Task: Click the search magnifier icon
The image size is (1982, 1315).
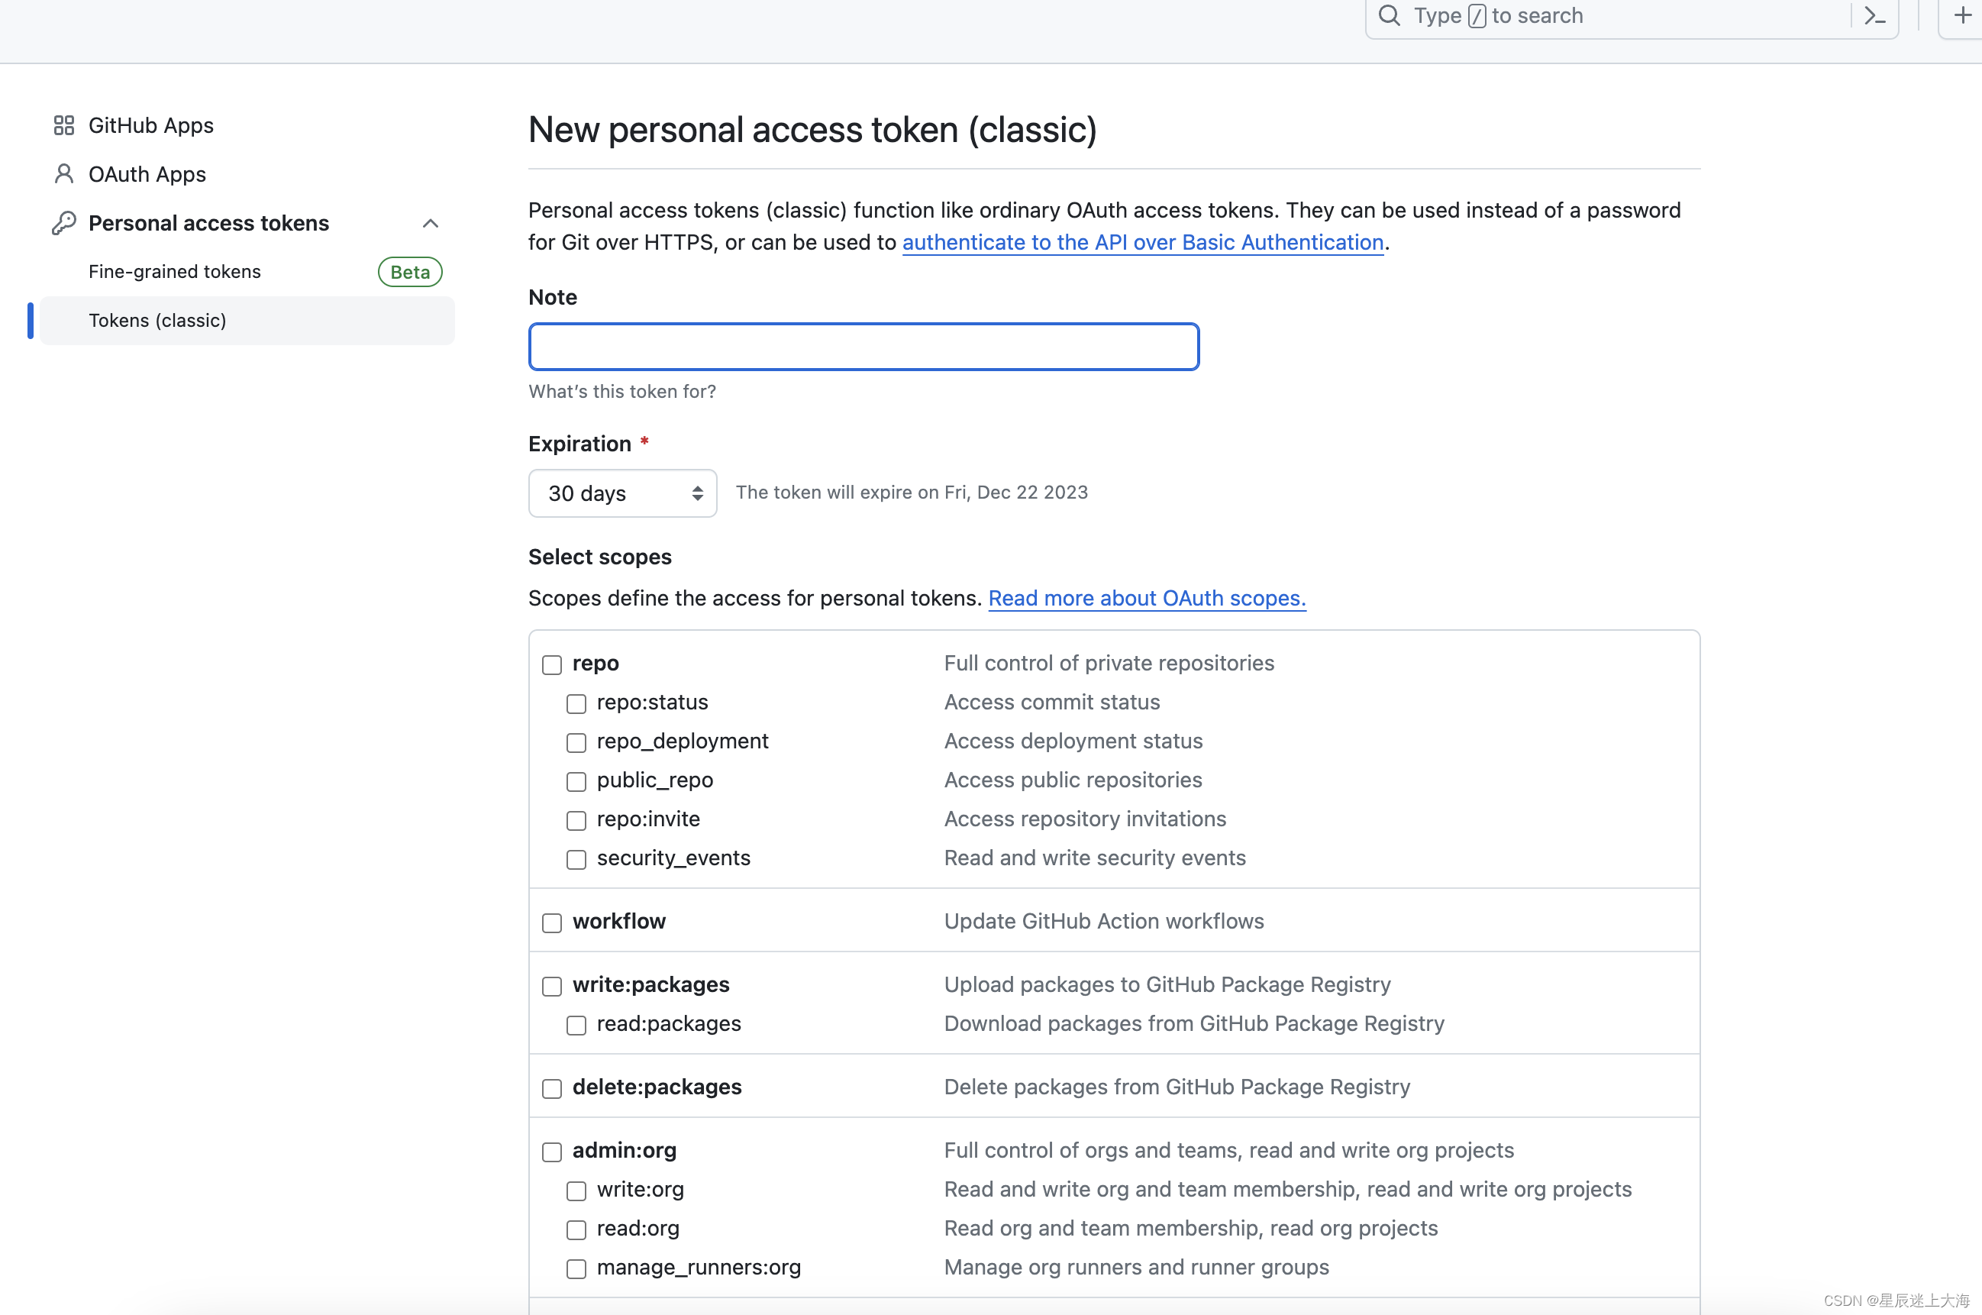Action: click(1390, 16)
